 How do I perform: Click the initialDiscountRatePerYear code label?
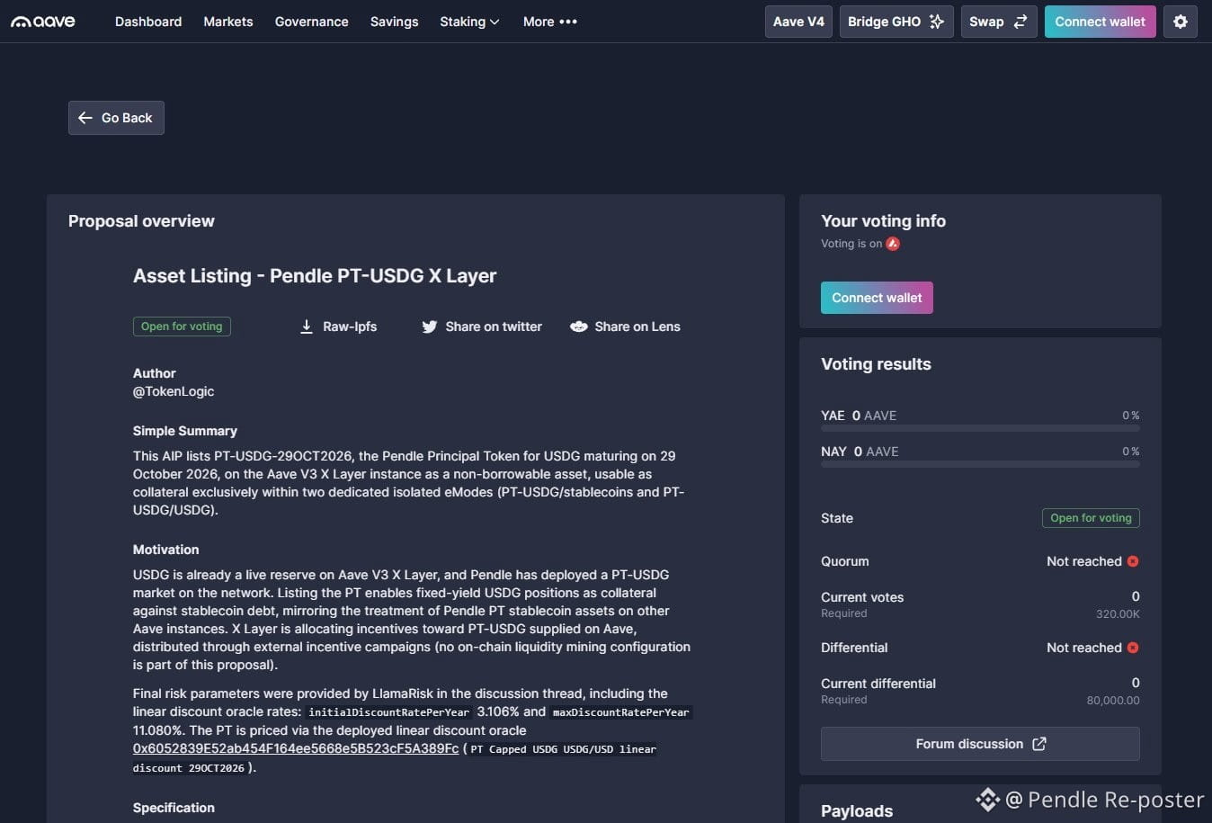coord(389,712)
